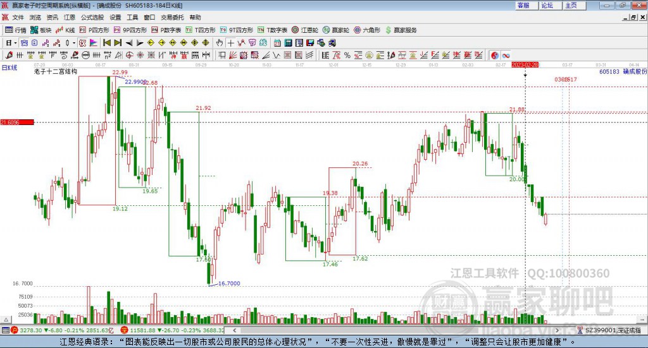Click the 16.7000 low price label

(229, 284)
